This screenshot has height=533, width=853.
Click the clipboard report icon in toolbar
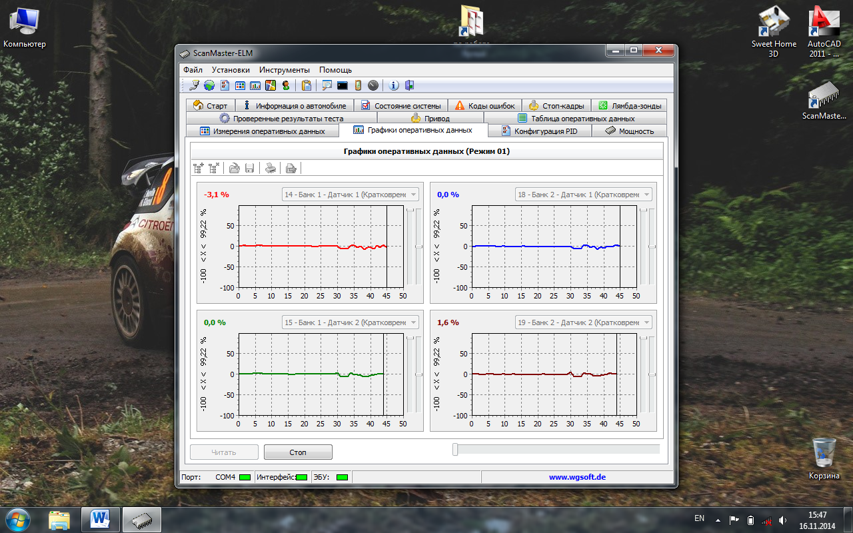pos(307,85)
